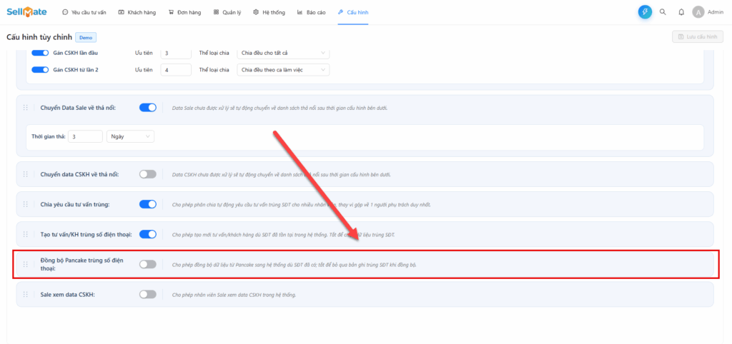This screenshot has height=344, width=732.
Task: Click Cấu hình tùy chỉnh heading
Action: 39,37
